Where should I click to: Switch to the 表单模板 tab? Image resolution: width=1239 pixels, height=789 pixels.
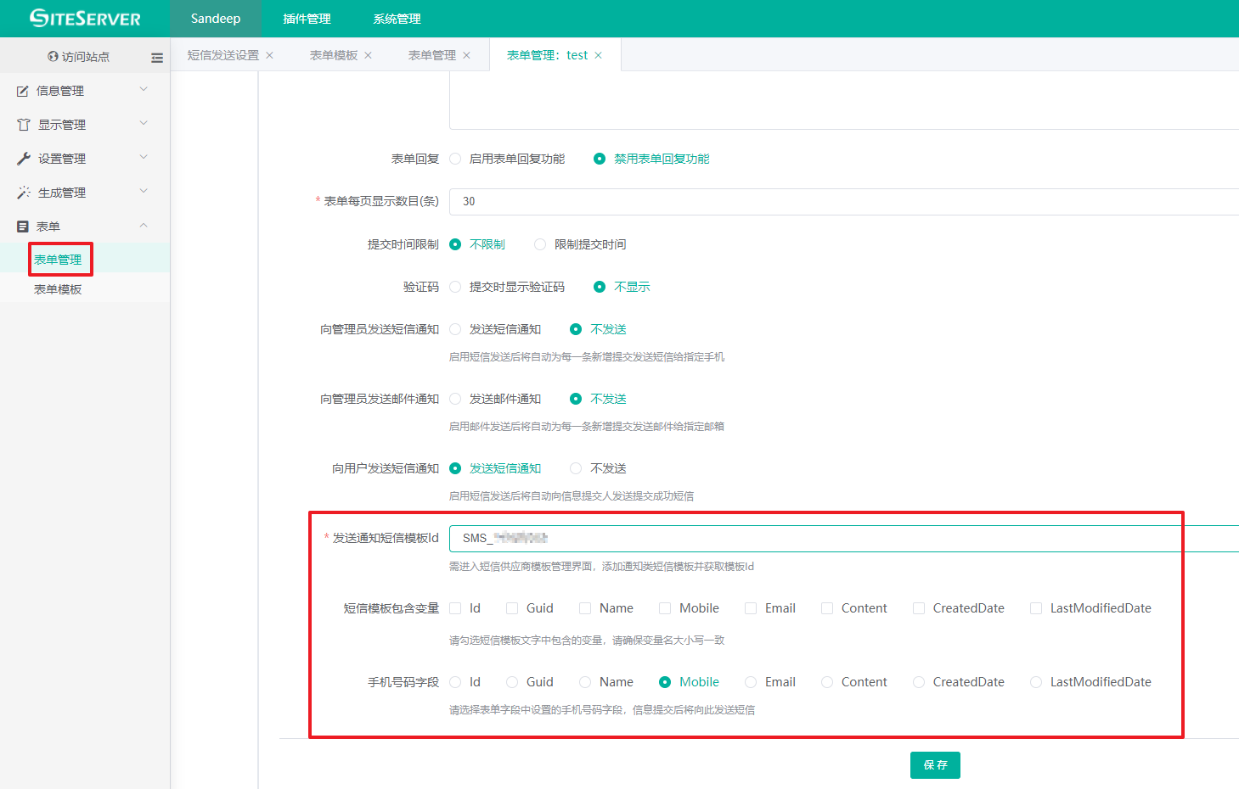click(334, 55)
